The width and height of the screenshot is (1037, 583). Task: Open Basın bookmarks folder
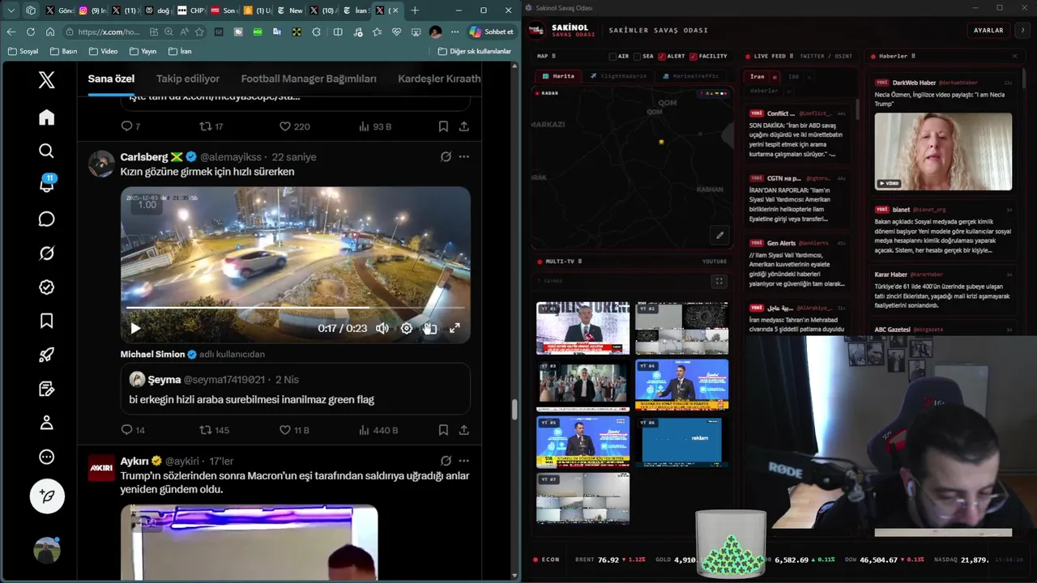pos(63,51)
